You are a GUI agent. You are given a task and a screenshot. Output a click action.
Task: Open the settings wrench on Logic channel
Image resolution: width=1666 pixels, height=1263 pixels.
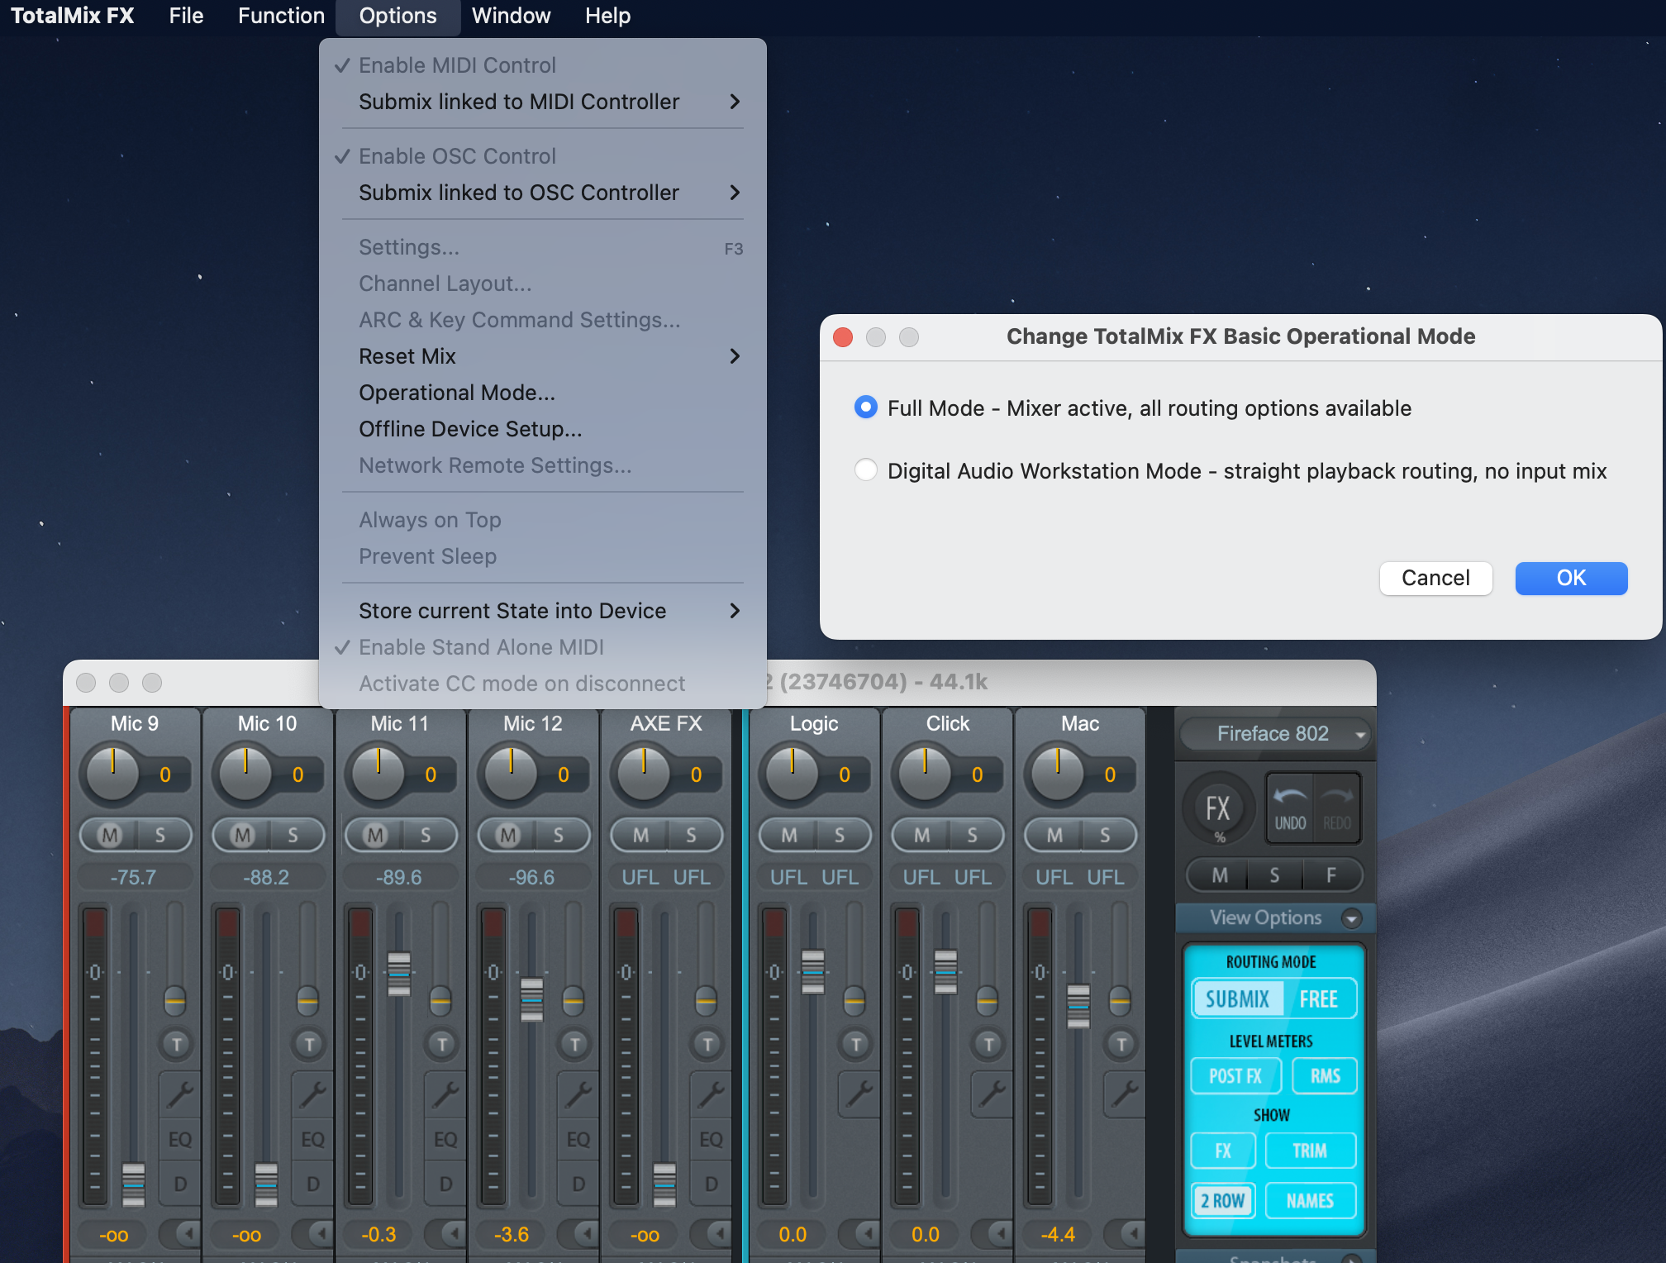pos(859,1094)
